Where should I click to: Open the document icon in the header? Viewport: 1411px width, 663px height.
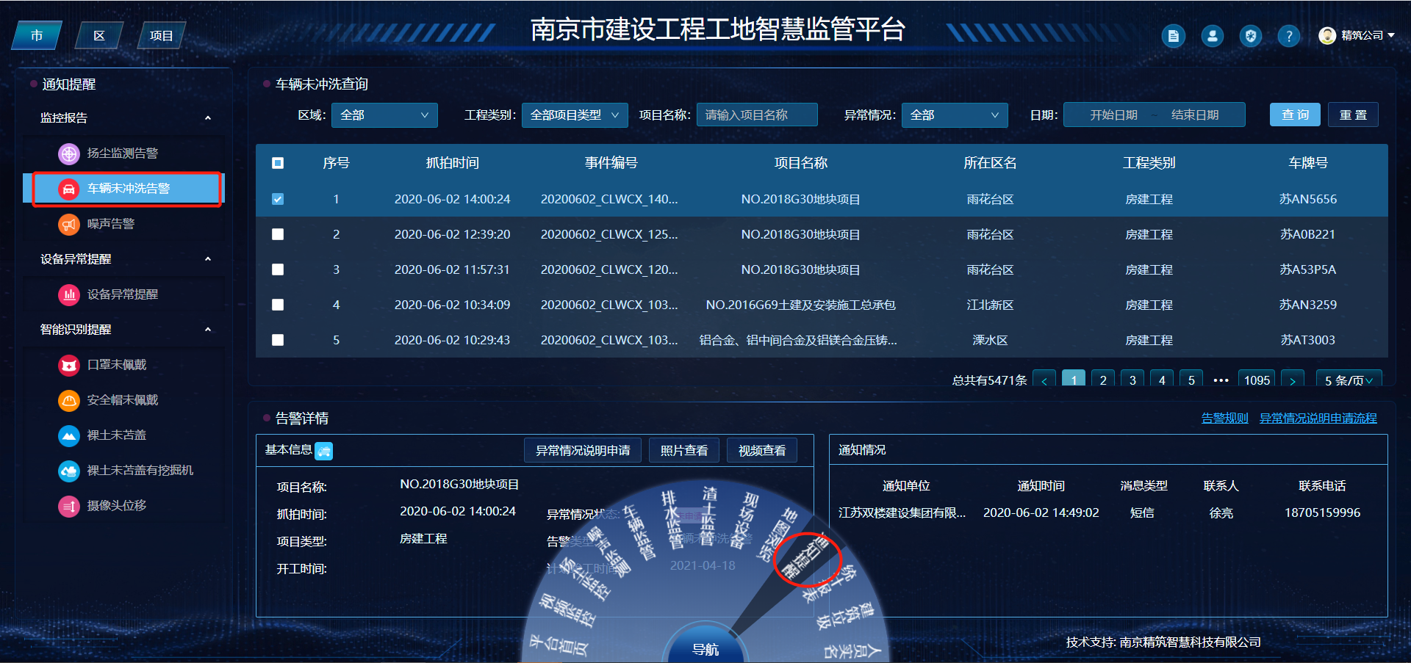(x=1174, y=36)
